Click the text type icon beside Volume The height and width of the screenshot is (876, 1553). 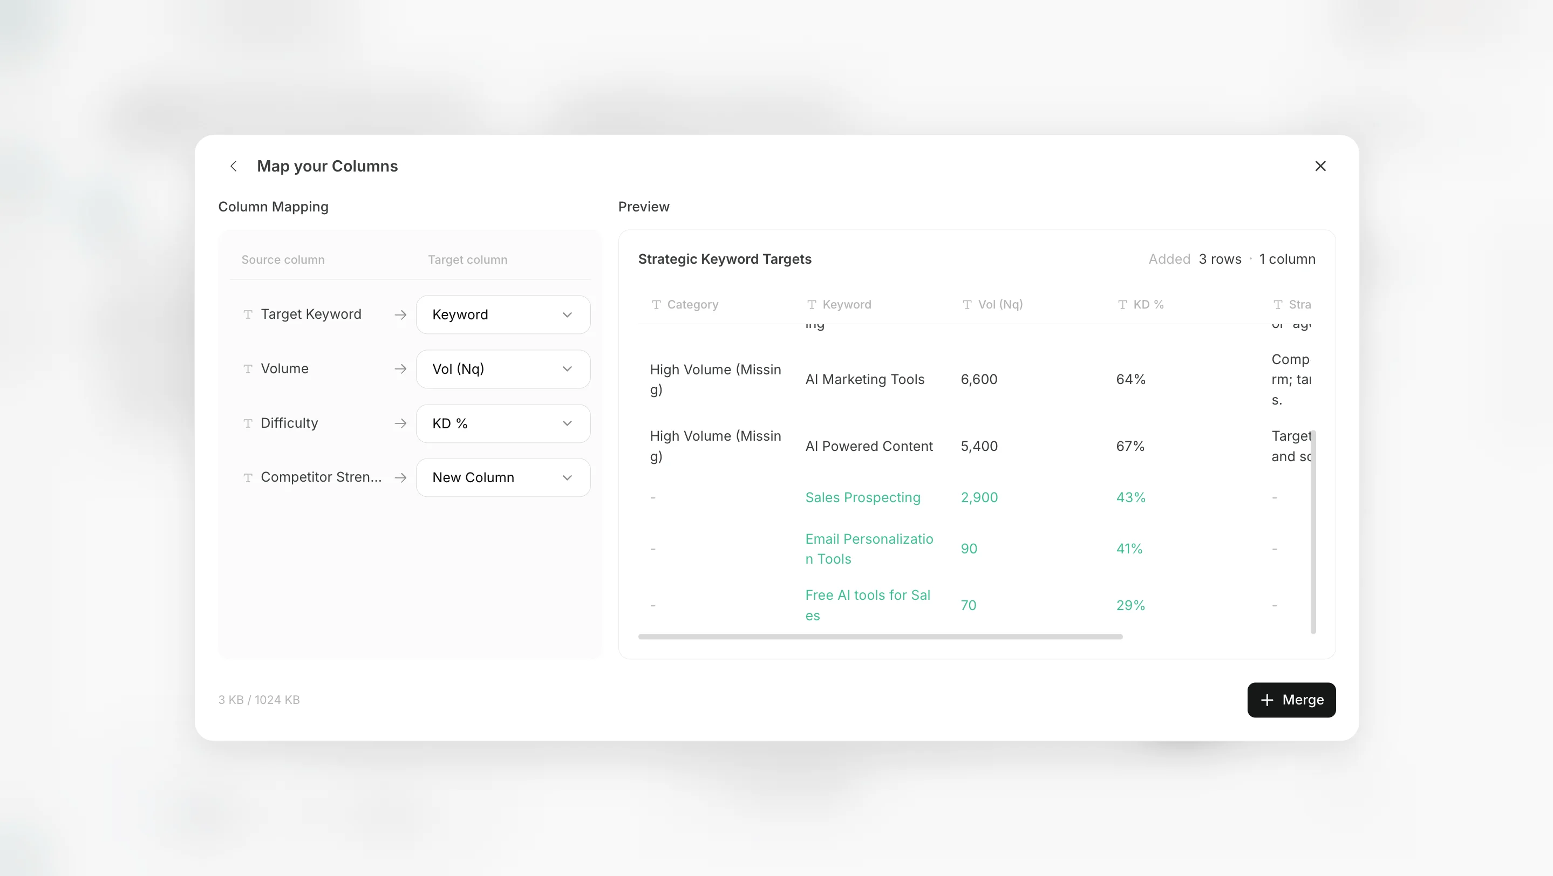pyautogui.click(x=248, y=369)
